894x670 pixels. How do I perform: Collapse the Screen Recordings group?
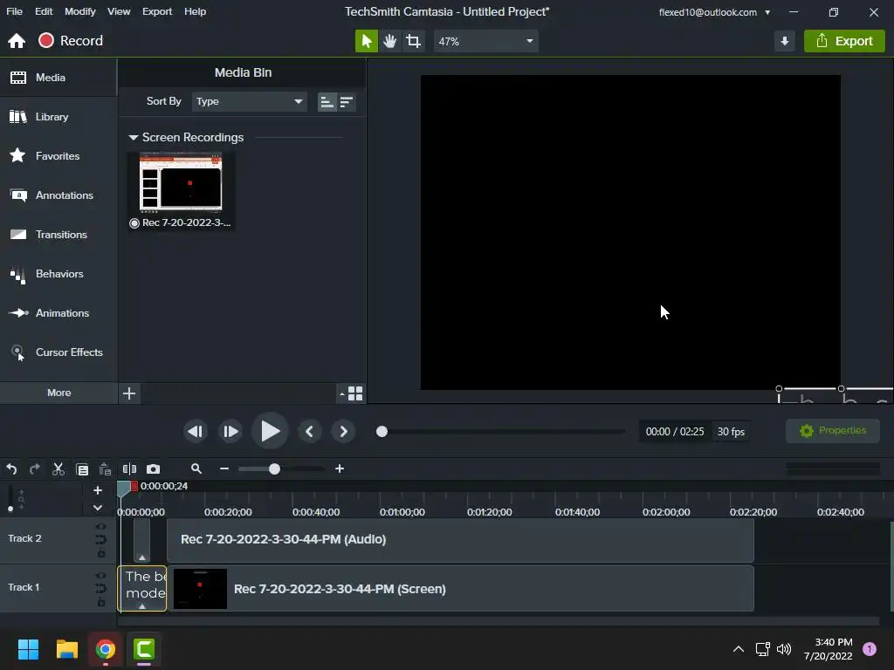[134, 137]
